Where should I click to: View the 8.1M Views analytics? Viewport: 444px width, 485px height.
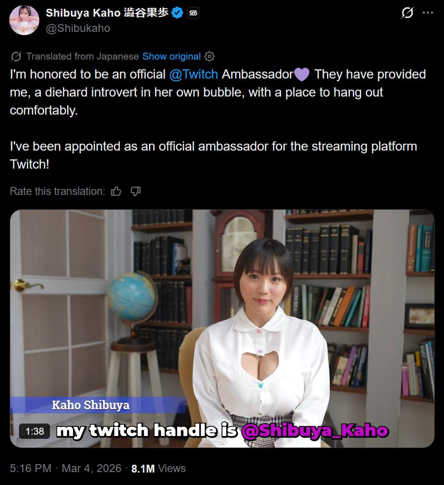tap(159, 468)
